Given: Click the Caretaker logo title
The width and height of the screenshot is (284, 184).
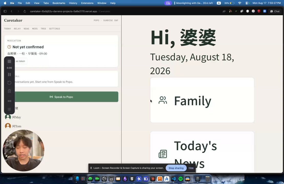Looking at the screenshot, I should [13, 20].
